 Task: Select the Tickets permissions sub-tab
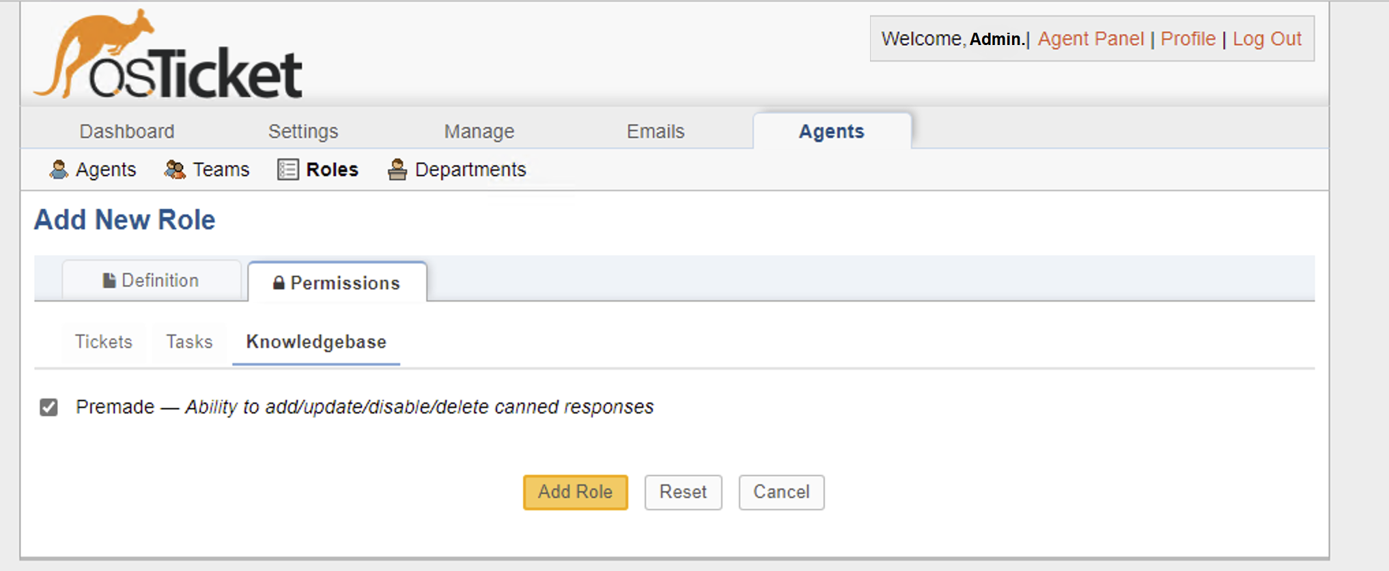click(104, 342)
